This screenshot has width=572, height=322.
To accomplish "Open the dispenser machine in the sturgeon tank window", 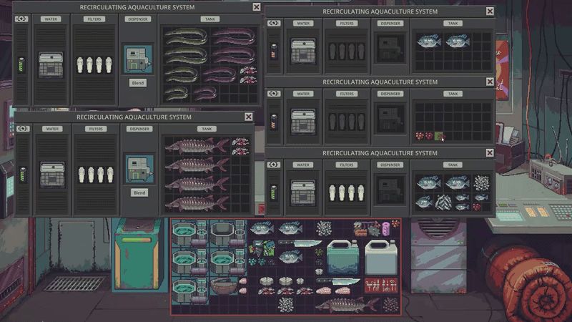I will point(139,170).
